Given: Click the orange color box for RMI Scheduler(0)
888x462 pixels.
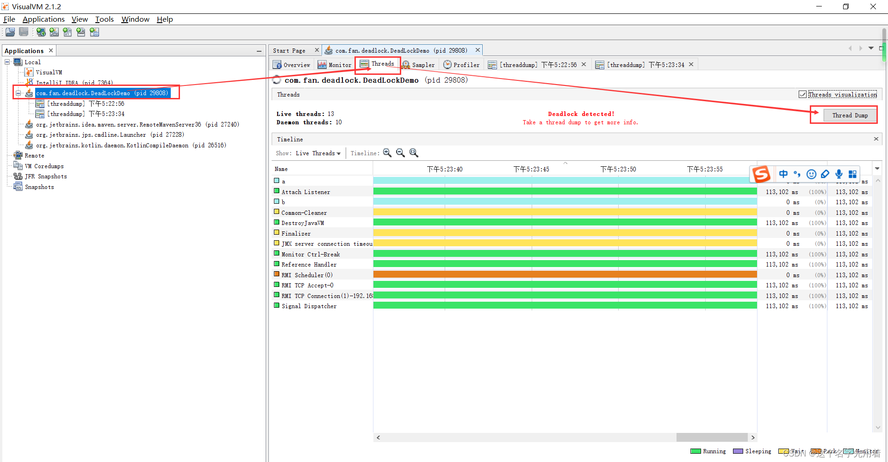Looking at the screenshot, I should point(277,274).
